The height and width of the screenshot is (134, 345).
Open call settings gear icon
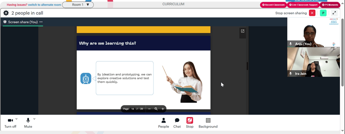(6, 13)
